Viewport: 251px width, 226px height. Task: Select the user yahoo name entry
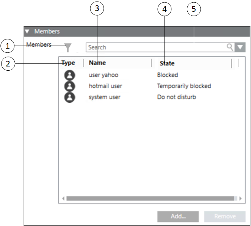[103, 75]
